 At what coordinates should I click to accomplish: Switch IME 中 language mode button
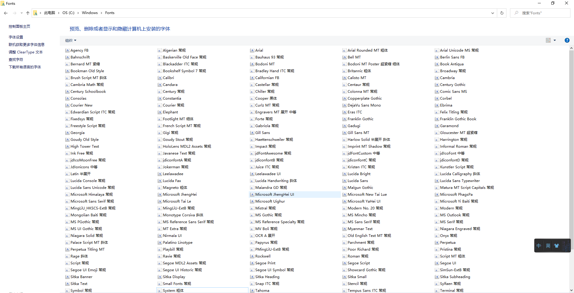tap(539, 246)
